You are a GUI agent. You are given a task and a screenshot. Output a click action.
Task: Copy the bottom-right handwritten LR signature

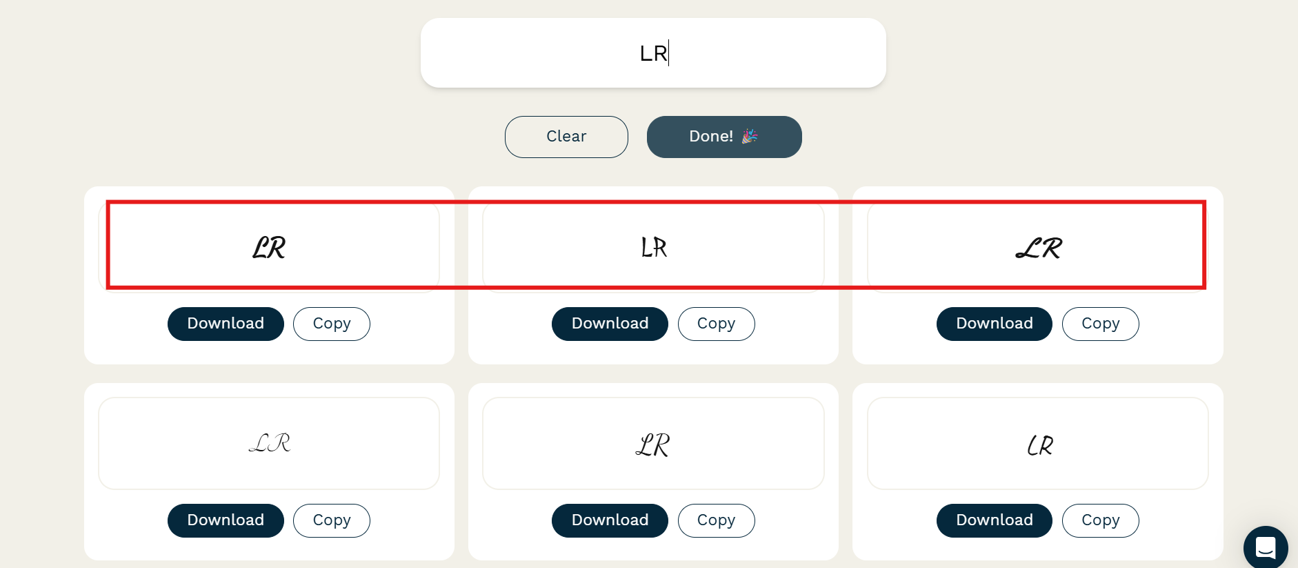tap(1100, 520)
